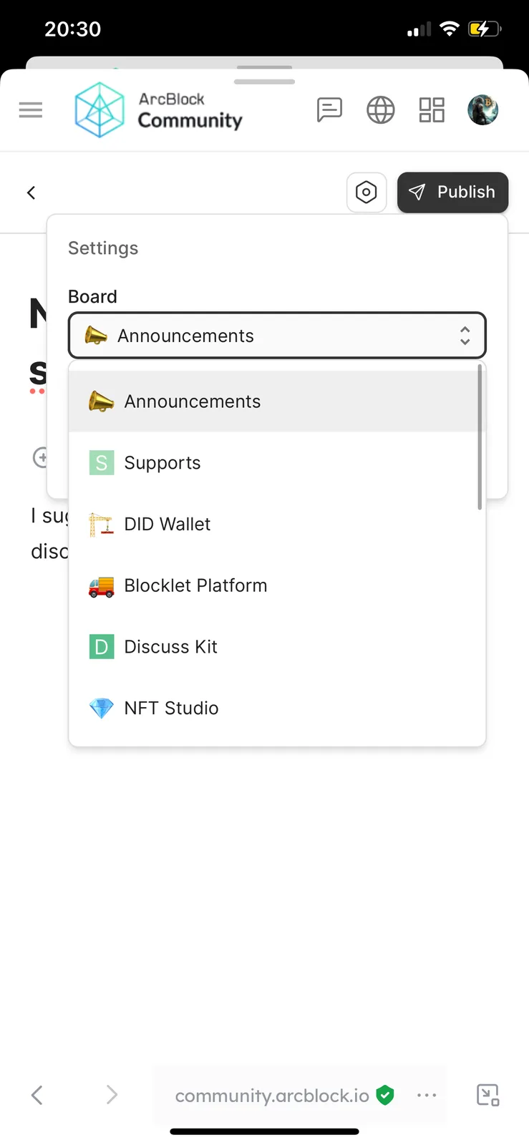
Task: Open the globe language selector
Action: pyautogui.click(x=381, y=110)
